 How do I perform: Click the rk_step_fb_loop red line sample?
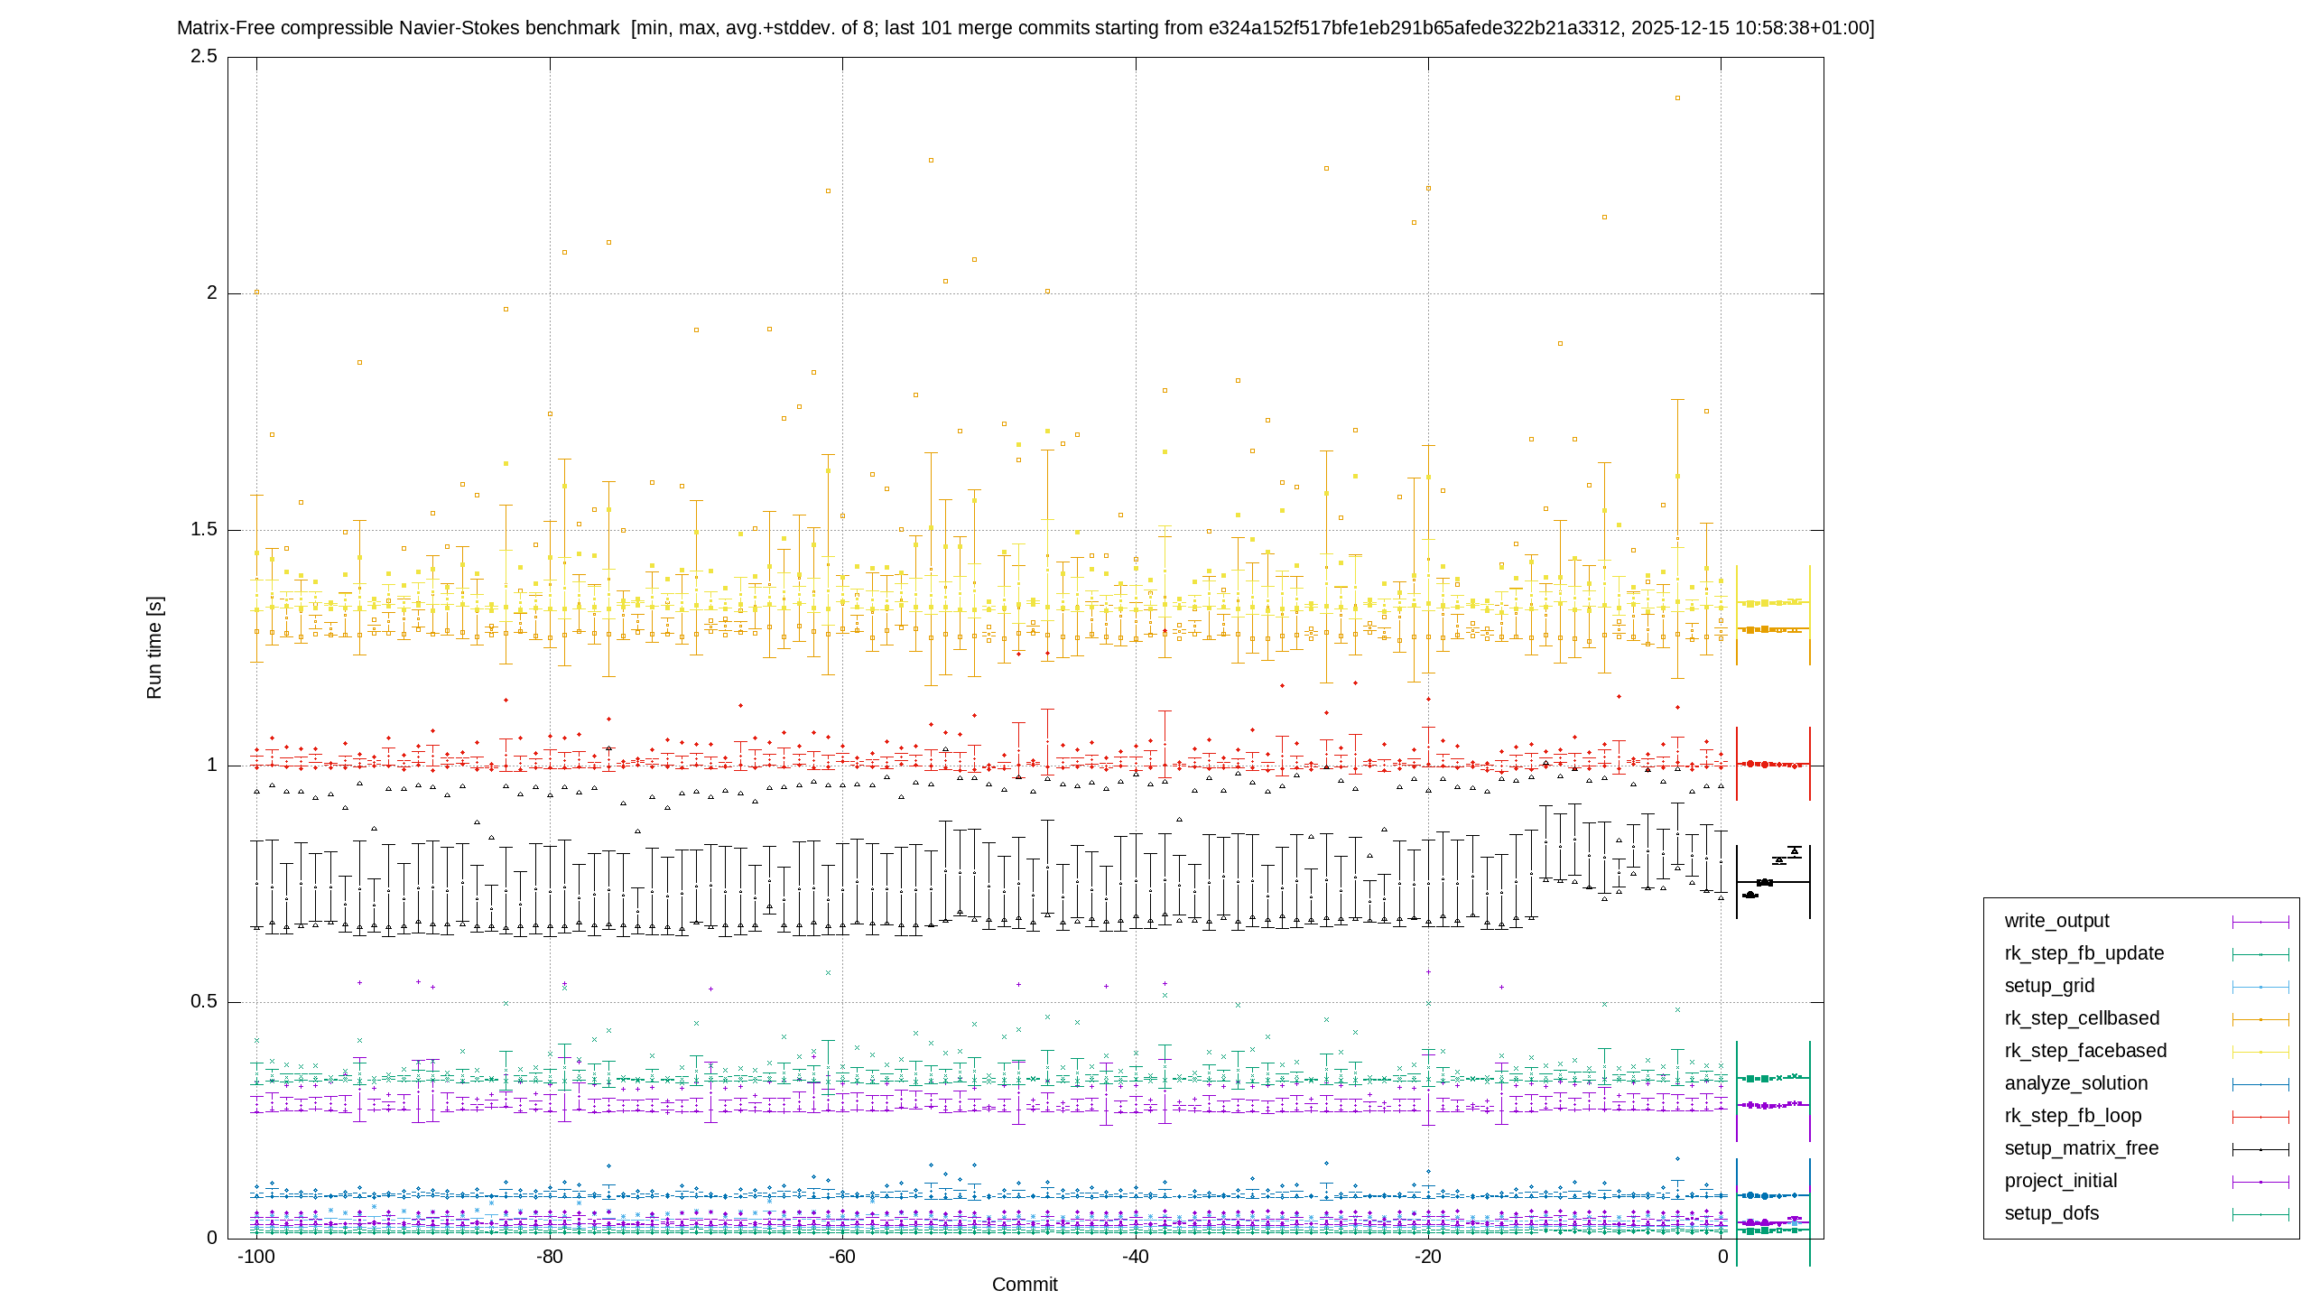(x=2260, y=1117)
